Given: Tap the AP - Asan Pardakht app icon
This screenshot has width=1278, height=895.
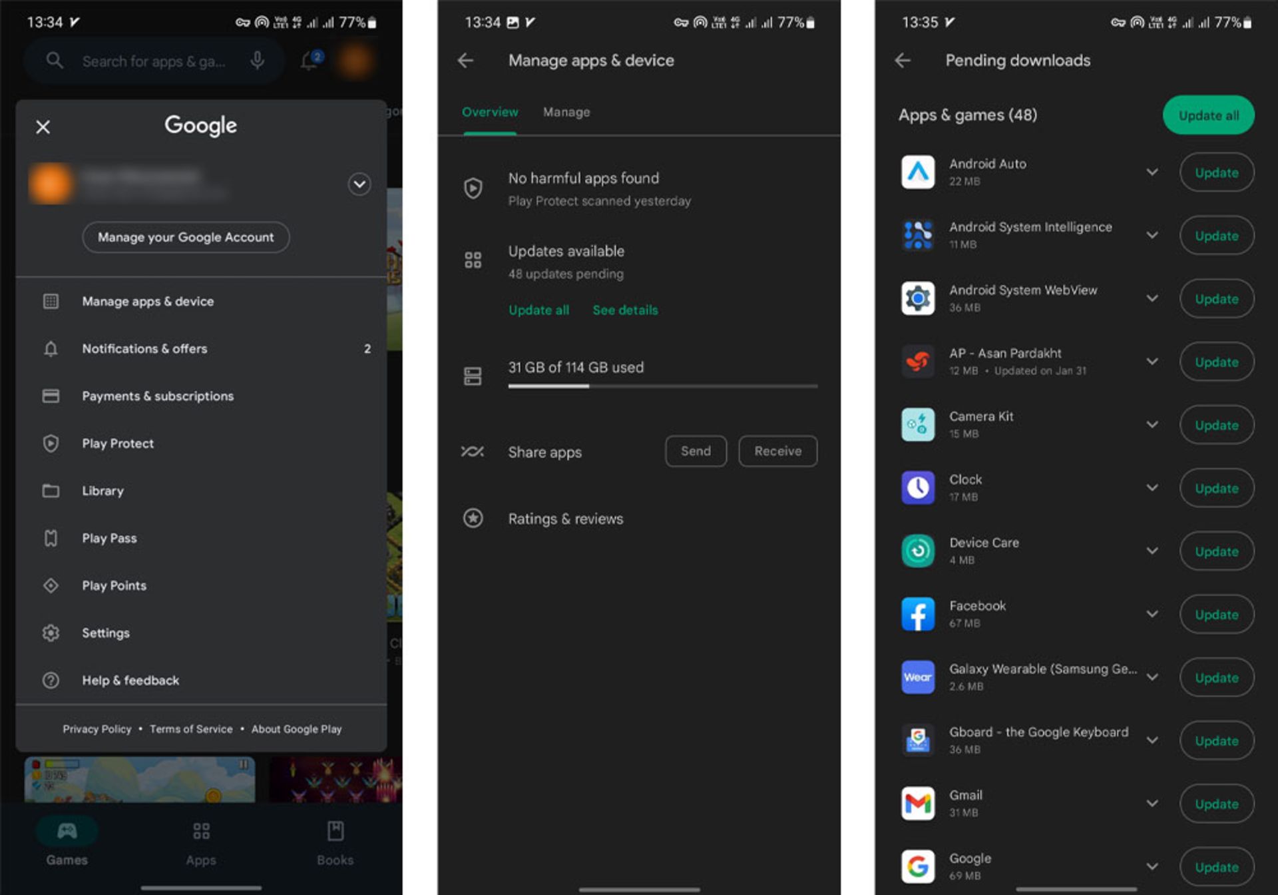Looking at the screenshot, I should (918, 362).
